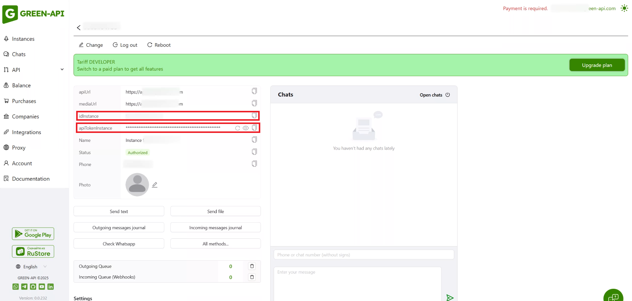The width and height of the screenshot is (632, 301).
Task: Send the chat message with the paper plane icon
Action: [450, 297]
